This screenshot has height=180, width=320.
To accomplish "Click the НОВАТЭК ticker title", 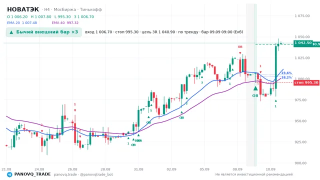I will 23,9.
